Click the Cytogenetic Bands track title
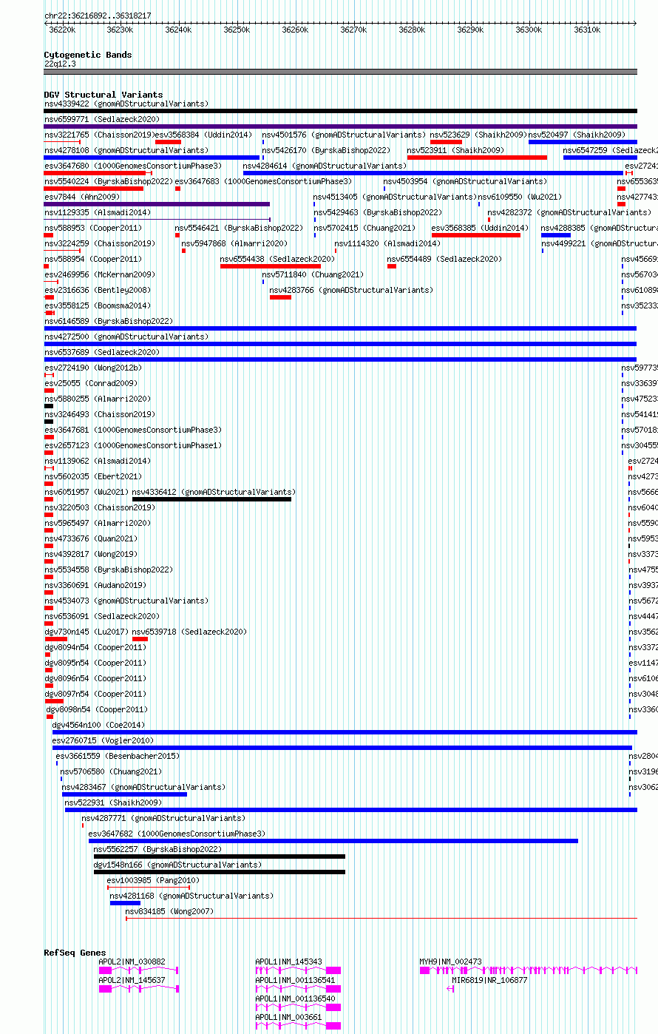Viewport: 658px width, 1034px height. (87, 55)
